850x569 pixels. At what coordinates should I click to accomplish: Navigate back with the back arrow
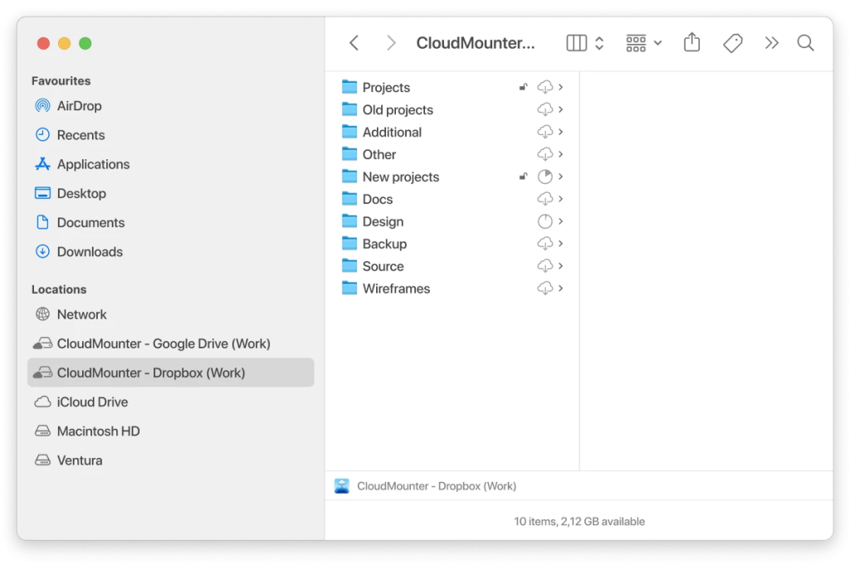click(353, 42)
